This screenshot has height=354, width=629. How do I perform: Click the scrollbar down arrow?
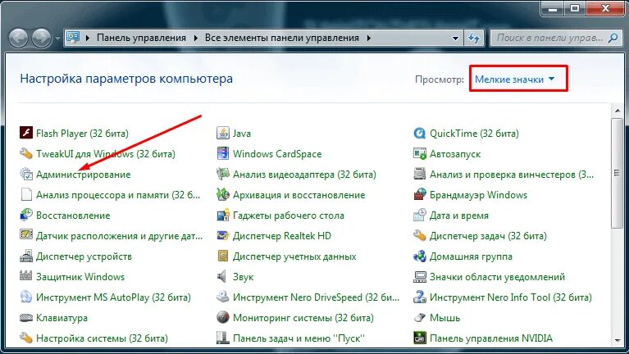tap(617, 340)
